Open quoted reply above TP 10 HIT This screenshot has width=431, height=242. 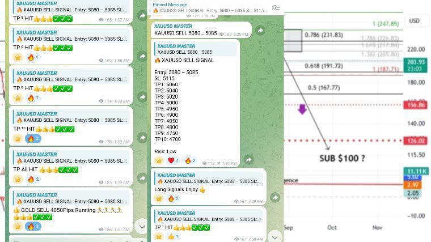pos(71,117)
